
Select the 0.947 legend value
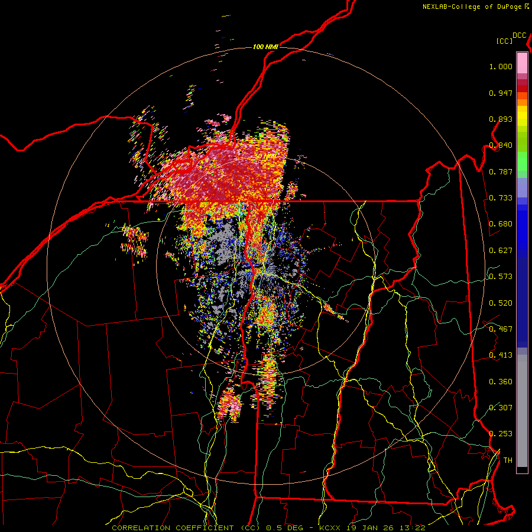coord(501,93)
